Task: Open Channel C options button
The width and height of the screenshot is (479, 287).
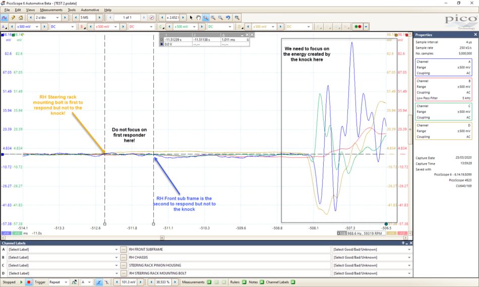Action: click(162, 27)
